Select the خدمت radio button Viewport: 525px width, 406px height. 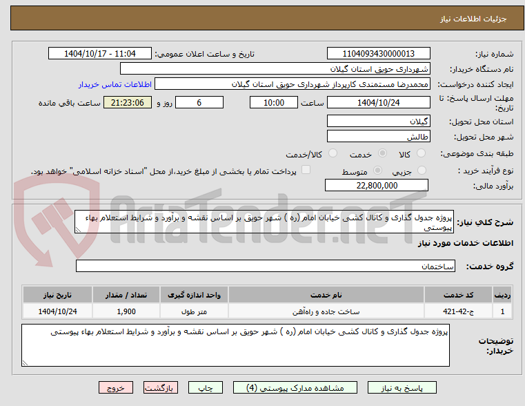(382, 153)
